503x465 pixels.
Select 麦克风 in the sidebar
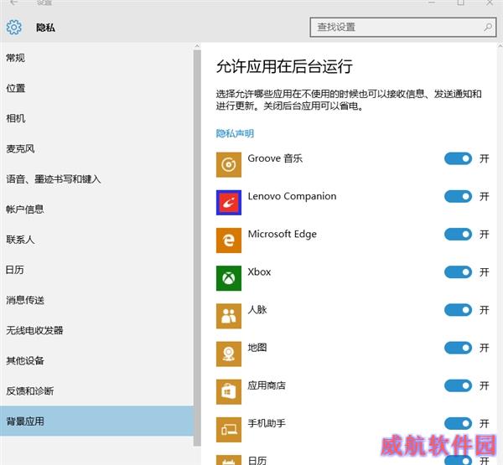pyautogui.click(x=96, y=149)
